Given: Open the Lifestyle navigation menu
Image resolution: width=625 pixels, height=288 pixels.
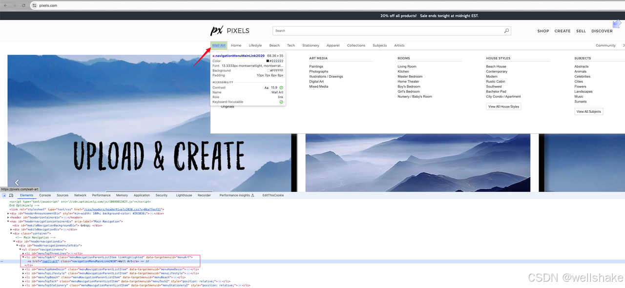Looking at the screenshot, I should click(x=255, y=45).
